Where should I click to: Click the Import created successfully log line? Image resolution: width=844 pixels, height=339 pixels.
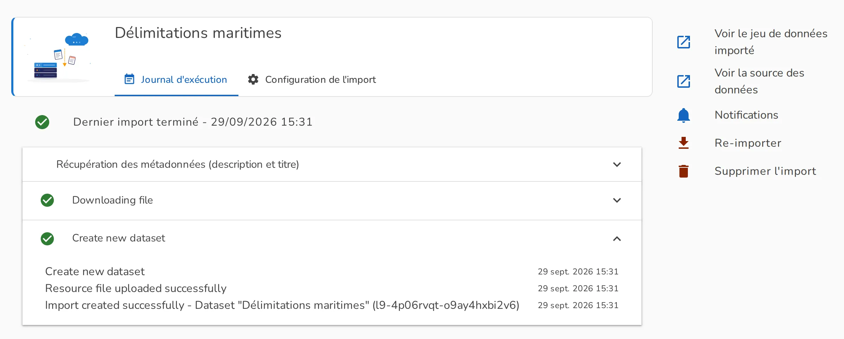282,305
